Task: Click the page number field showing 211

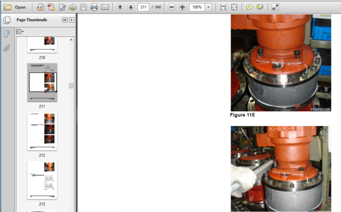Action: [x=143, y=7]
